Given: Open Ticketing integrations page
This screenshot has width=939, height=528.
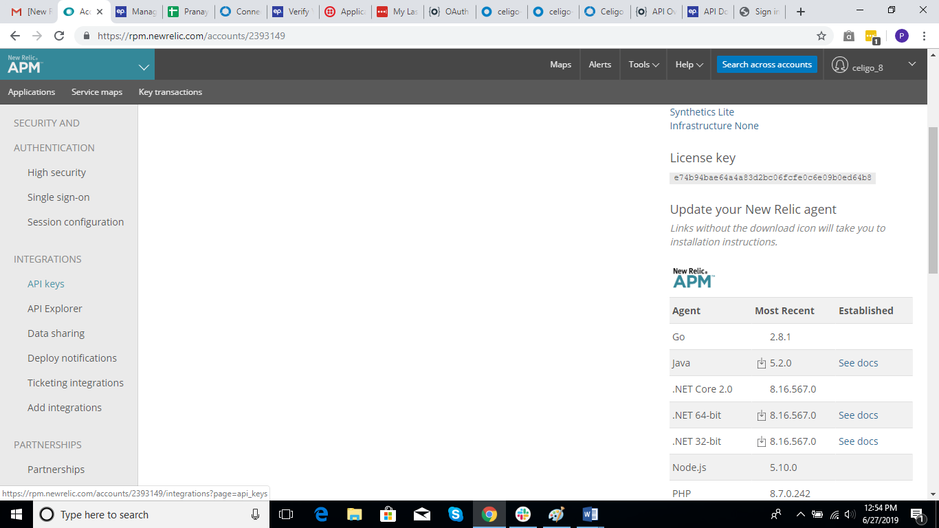Looking at the screenshot, I should 76,383.
